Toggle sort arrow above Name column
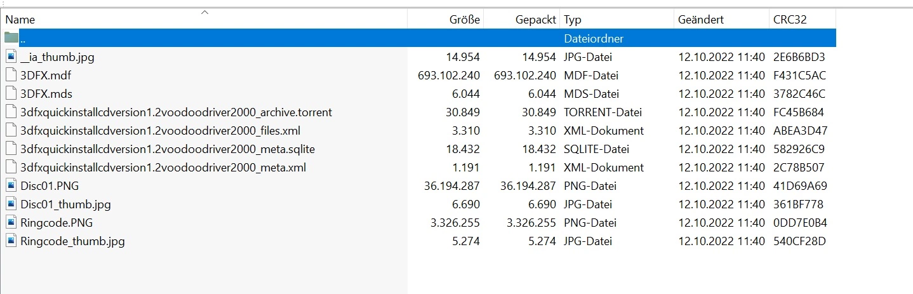 [204, 11]
